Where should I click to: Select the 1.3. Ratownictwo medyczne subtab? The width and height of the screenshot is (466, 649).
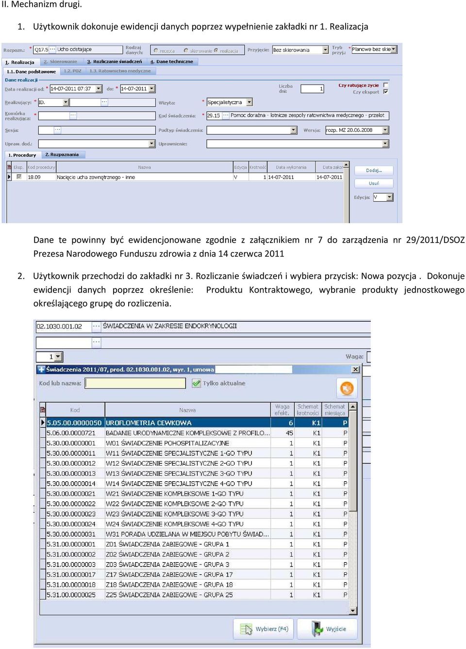click(120, 71)
